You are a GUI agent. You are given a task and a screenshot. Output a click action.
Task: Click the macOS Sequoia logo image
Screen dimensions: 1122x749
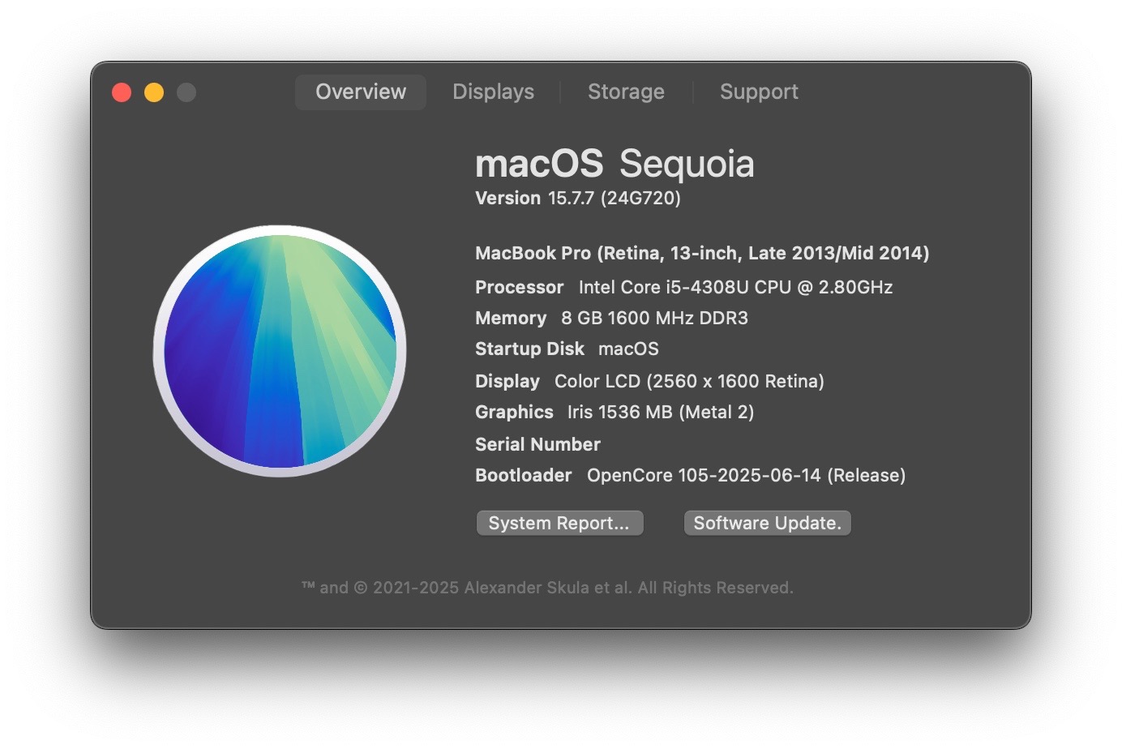[x=280, y=351]
